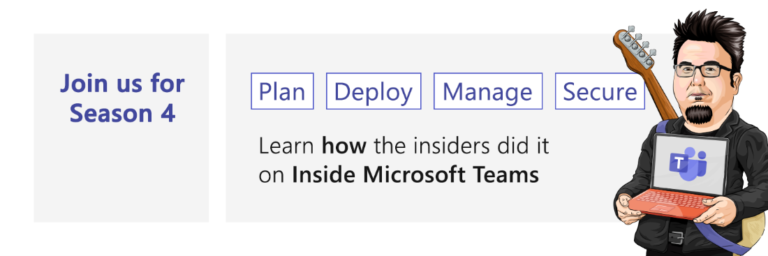Click the character's goatee beard

[700, 114]
